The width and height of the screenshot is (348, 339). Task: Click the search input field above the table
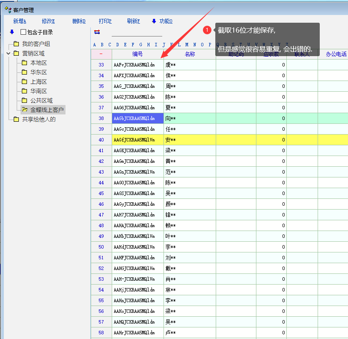[x=137, y=33]
